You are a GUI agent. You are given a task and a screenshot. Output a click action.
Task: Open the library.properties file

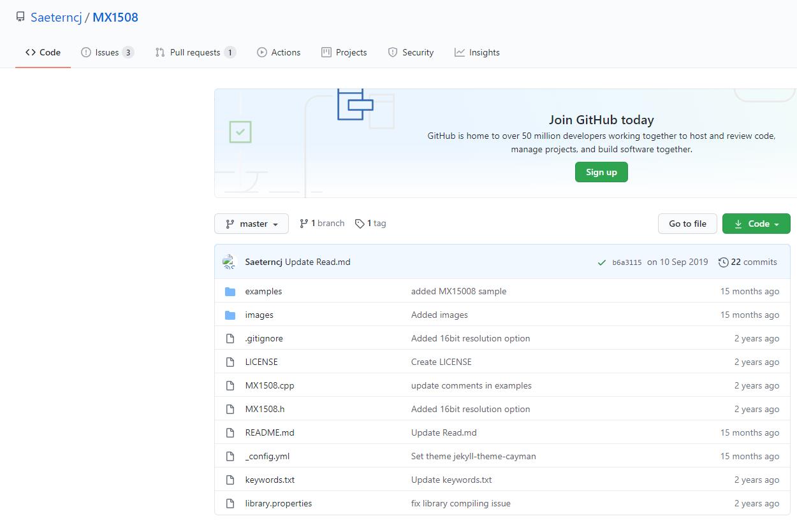coord(279,503)
